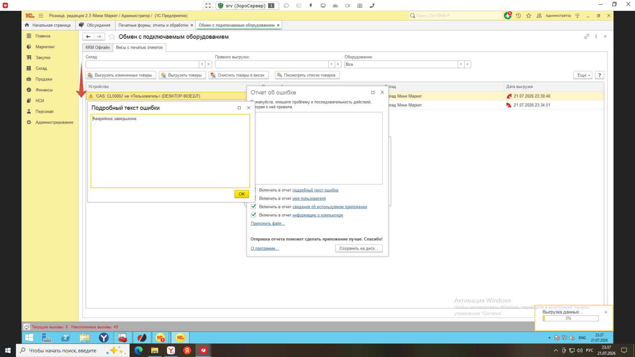Viewport: 635px width, 357px height.
Task: Open PowerShell icon in remote taskbar
Action: pyautogui.click(x=65, y=337)
